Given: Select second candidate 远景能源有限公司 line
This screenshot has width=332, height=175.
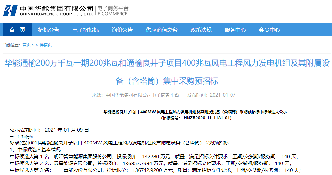Looking at the screenshot, I should tap(150, 164).
